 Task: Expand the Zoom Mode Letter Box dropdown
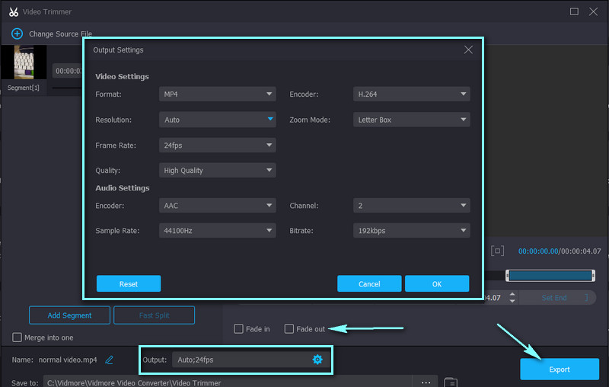[411, 120]
